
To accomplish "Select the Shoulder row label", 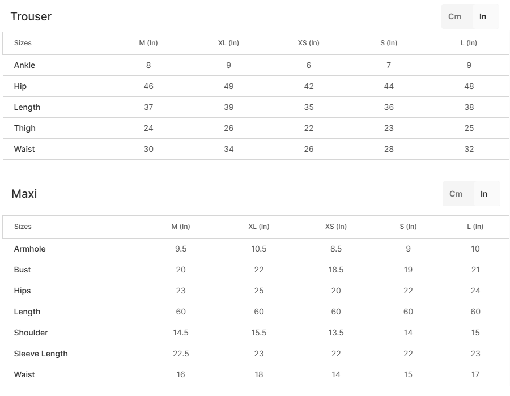I will point(31,333).
